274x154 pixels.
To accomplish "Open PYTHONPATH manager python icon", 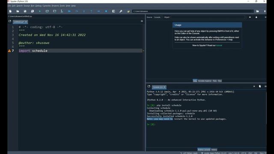I will 128,11.
